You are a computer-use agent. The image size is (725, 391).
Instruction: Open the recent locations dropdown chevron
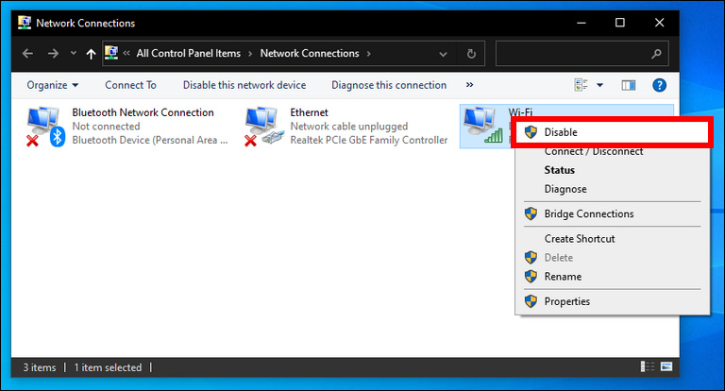click(74, 53)
